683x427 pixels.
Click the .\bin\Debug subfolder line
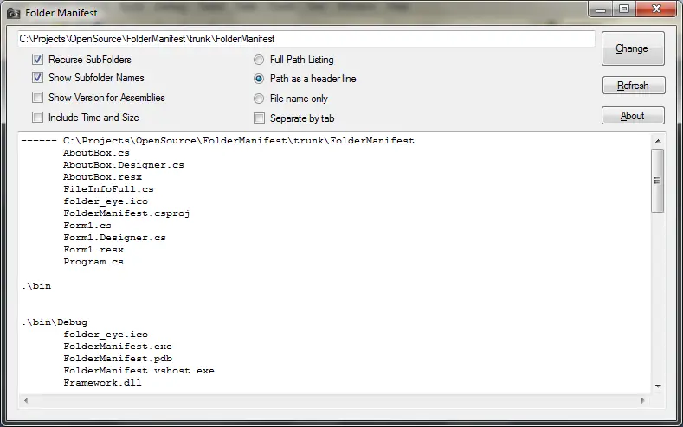[x=55, y=322]
